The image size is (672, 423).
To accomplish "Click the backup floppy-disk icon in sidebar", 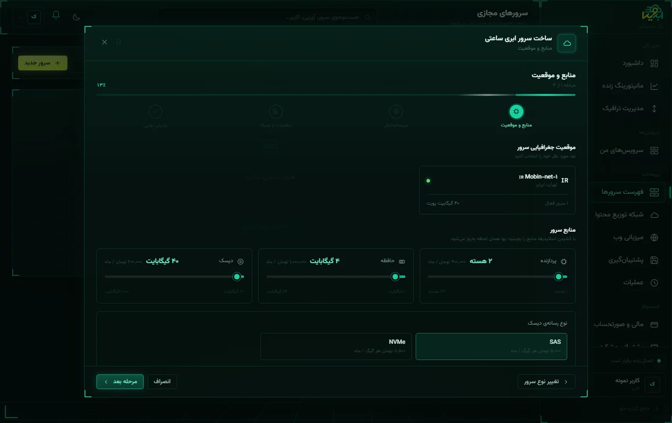I will click(654, 260).
